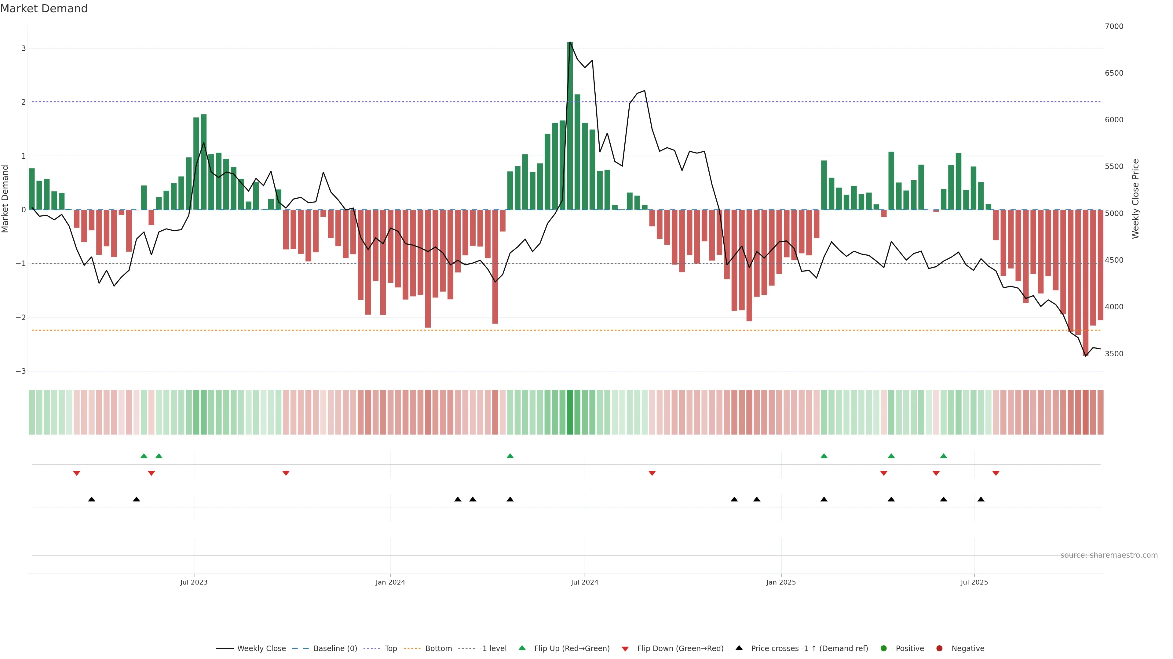1173x659 pixels.
Task: Click the Jan 2025 axis label
Action: [781, 582]
